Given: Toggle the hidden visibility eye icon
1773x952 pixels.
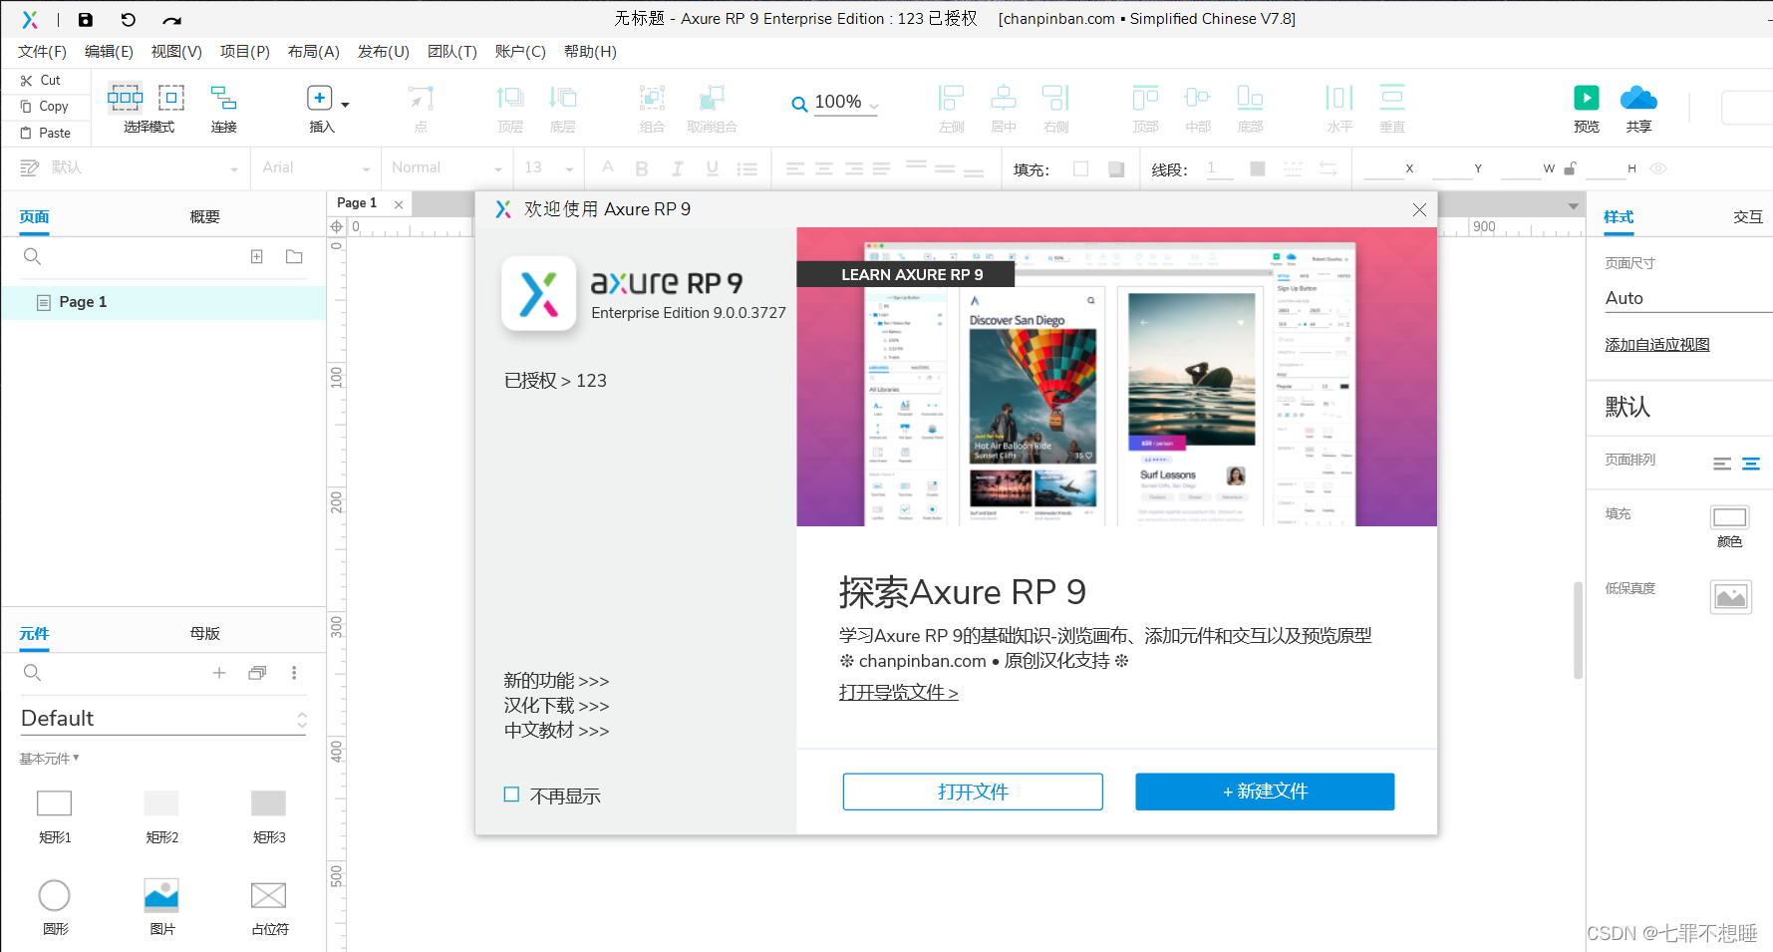Looking at the screenshot, I should (x=1658, y=168).
